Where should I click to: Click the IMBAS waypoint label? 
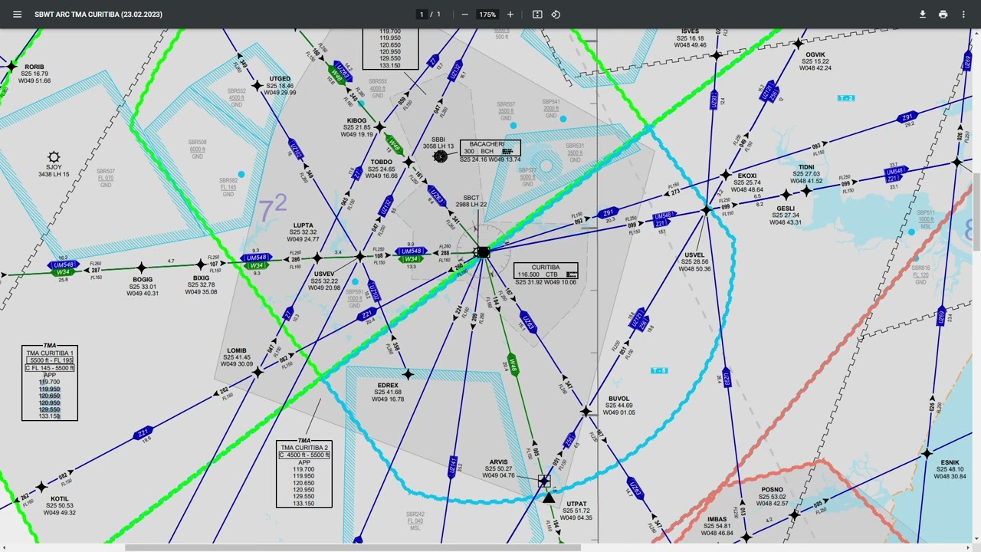click(x=717, y=526)
